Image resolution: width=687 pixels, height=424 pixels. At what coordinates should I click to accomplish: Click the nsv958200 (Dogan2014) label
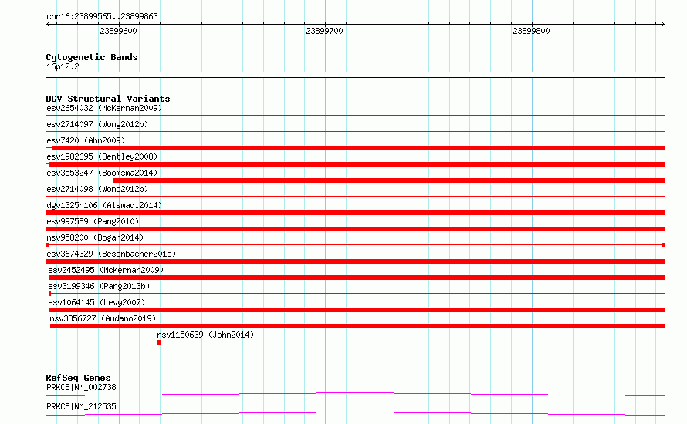point(95,237)
